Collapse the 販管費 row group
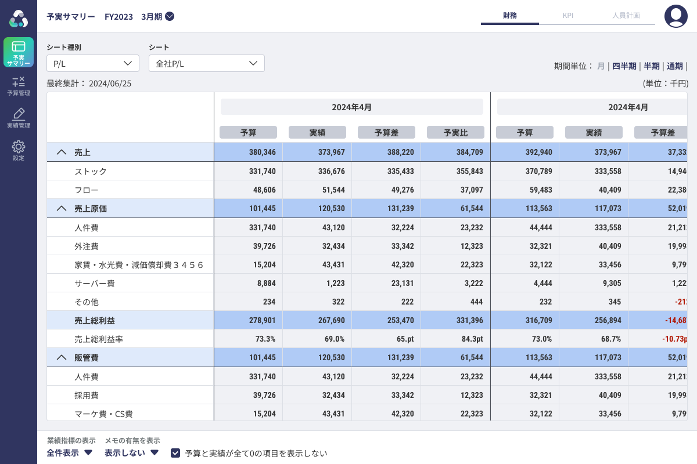Screen dimensions: 697x464 coord(61,358)
